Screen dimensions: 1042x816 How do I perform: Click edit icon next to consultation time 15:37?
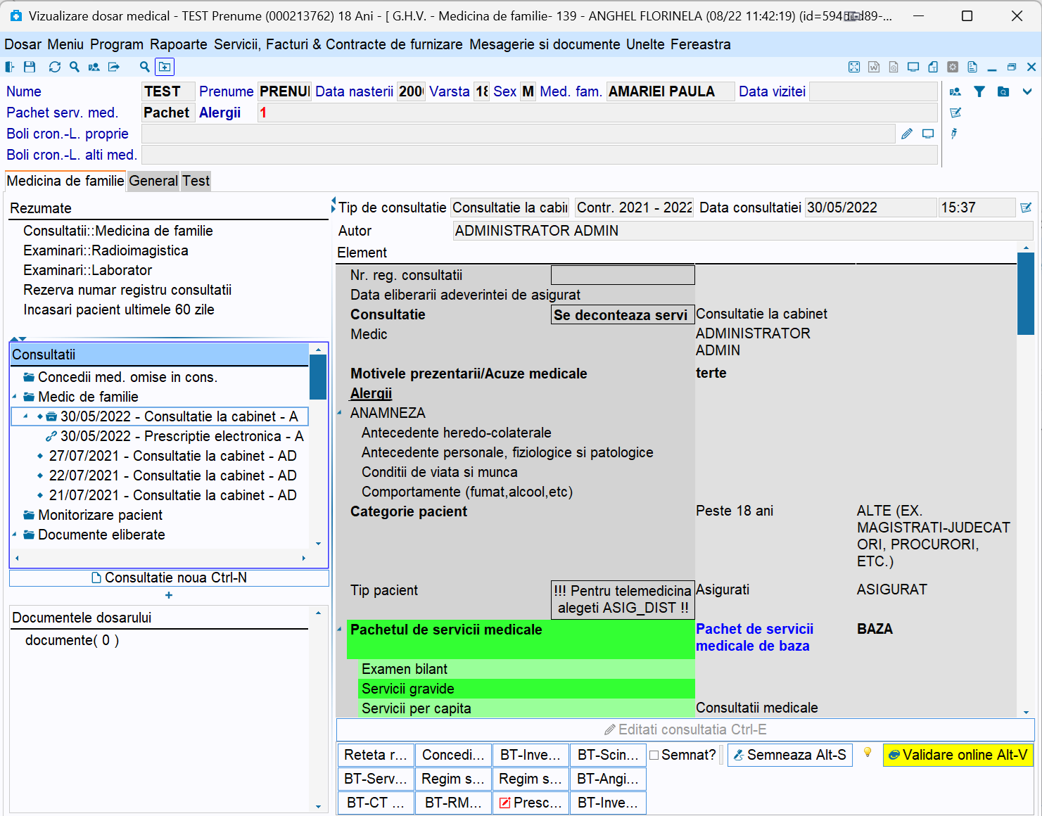(1026, 208)
